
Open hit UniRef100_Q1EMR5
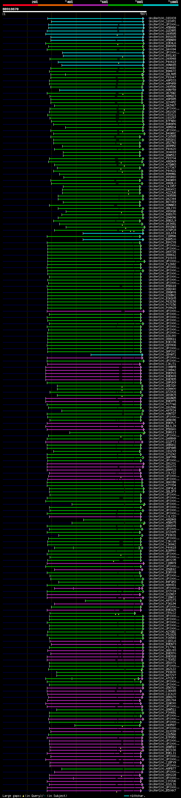point(162,31)
